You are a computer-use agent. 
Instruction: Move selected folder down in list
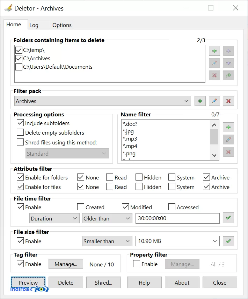click(228, 63)
